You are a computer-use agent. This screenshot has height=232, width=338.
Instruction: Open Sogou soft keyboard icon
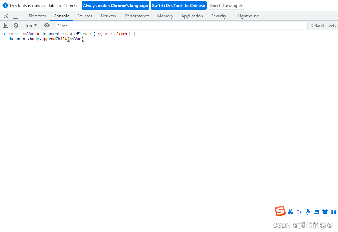(316, 212)
